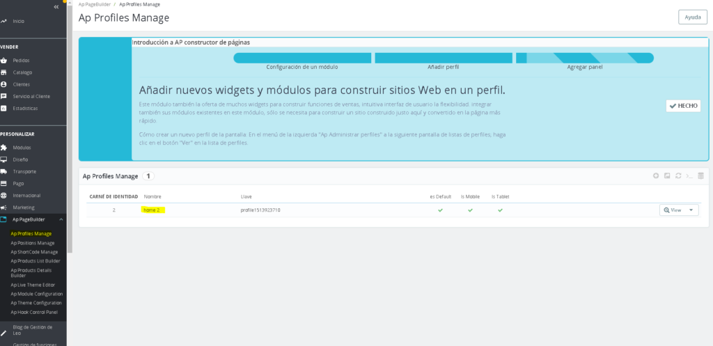
Task: Open Pedidos menu item
Action: [x=22, y=61]
